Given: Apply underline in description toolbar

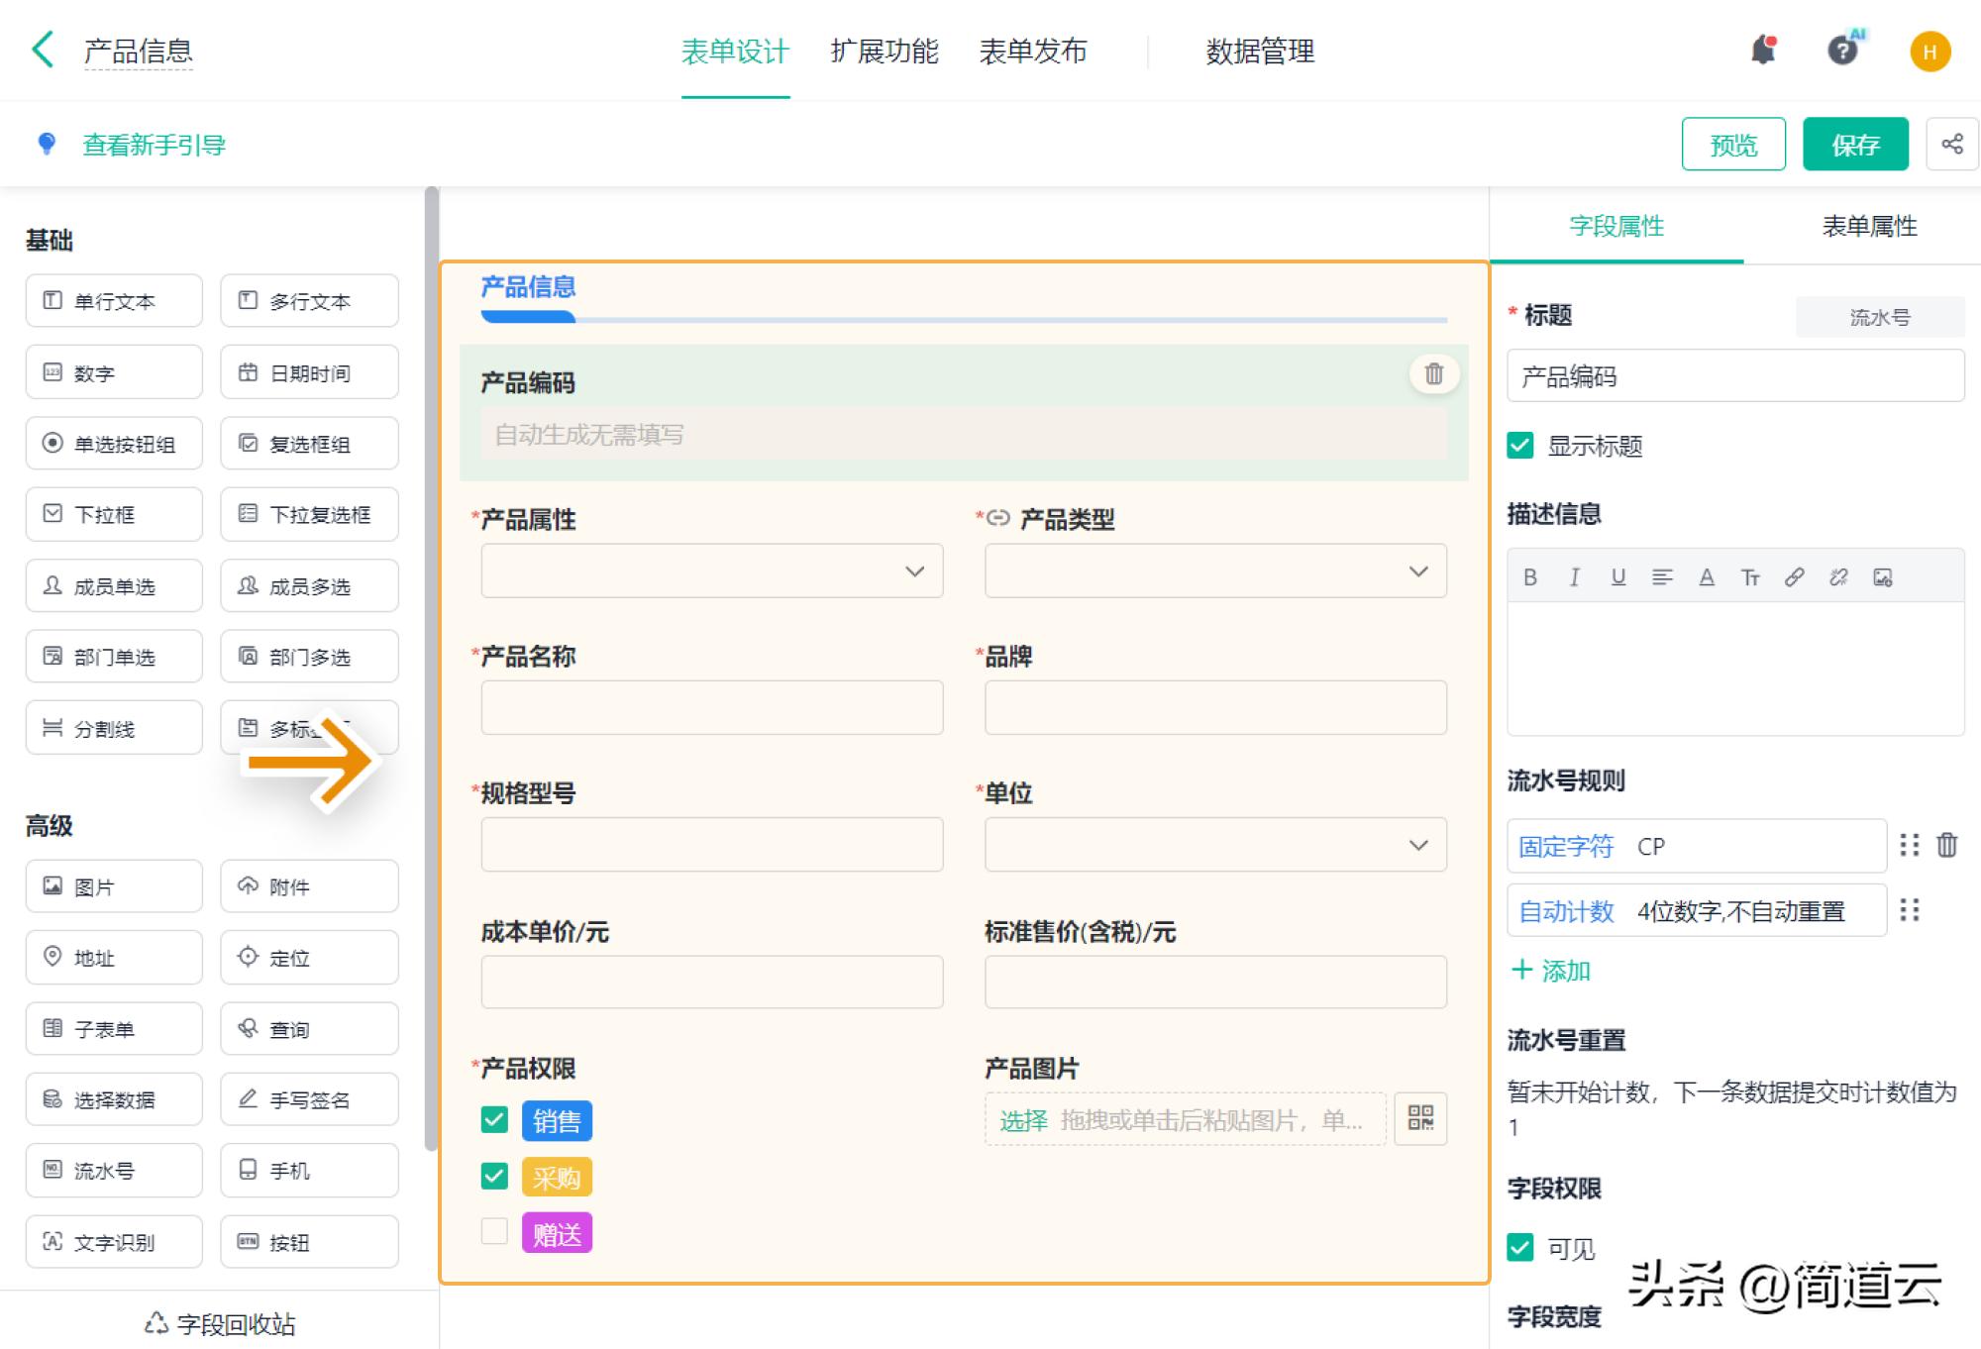Looking at the screenshot, I should click(1618, 577).
